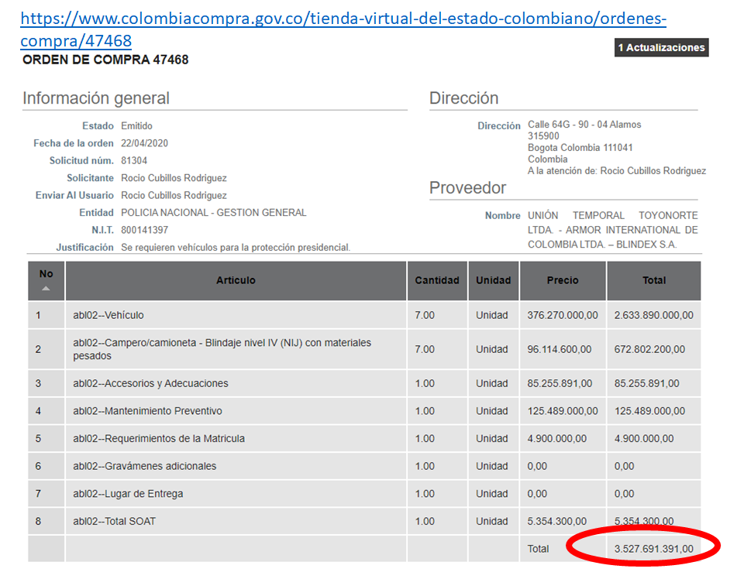Viewport: 744px width, 579px height.
Task: Select Requerimientos de la Matricula item
Action: [159, 439]
